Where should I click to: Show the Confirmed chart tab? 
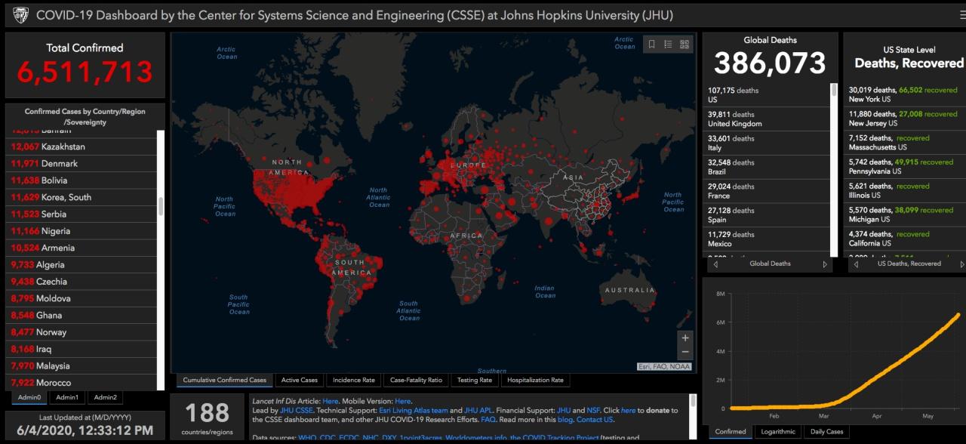[x=731, y=432]
